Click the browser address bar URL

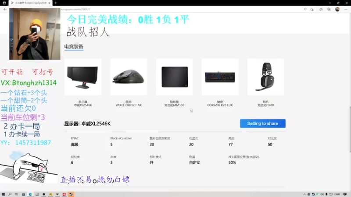76,9
